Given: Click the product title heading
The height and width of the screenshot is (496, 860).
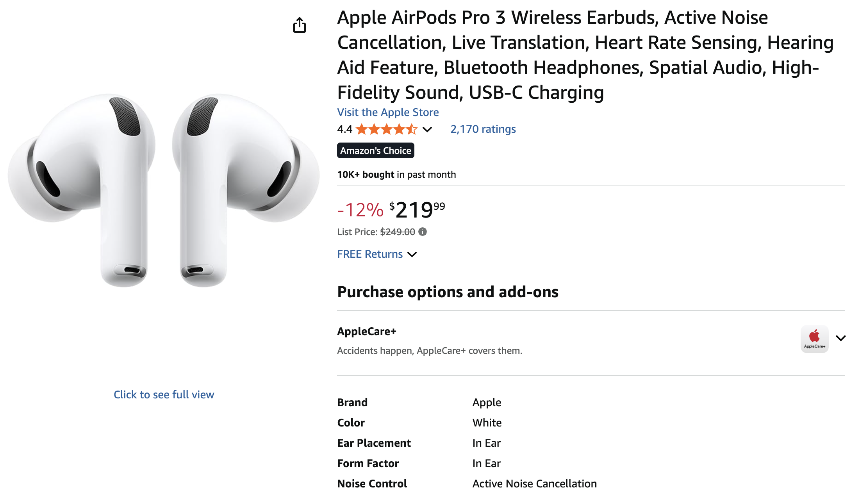Looking at the screenshot, I should (586, 55).
